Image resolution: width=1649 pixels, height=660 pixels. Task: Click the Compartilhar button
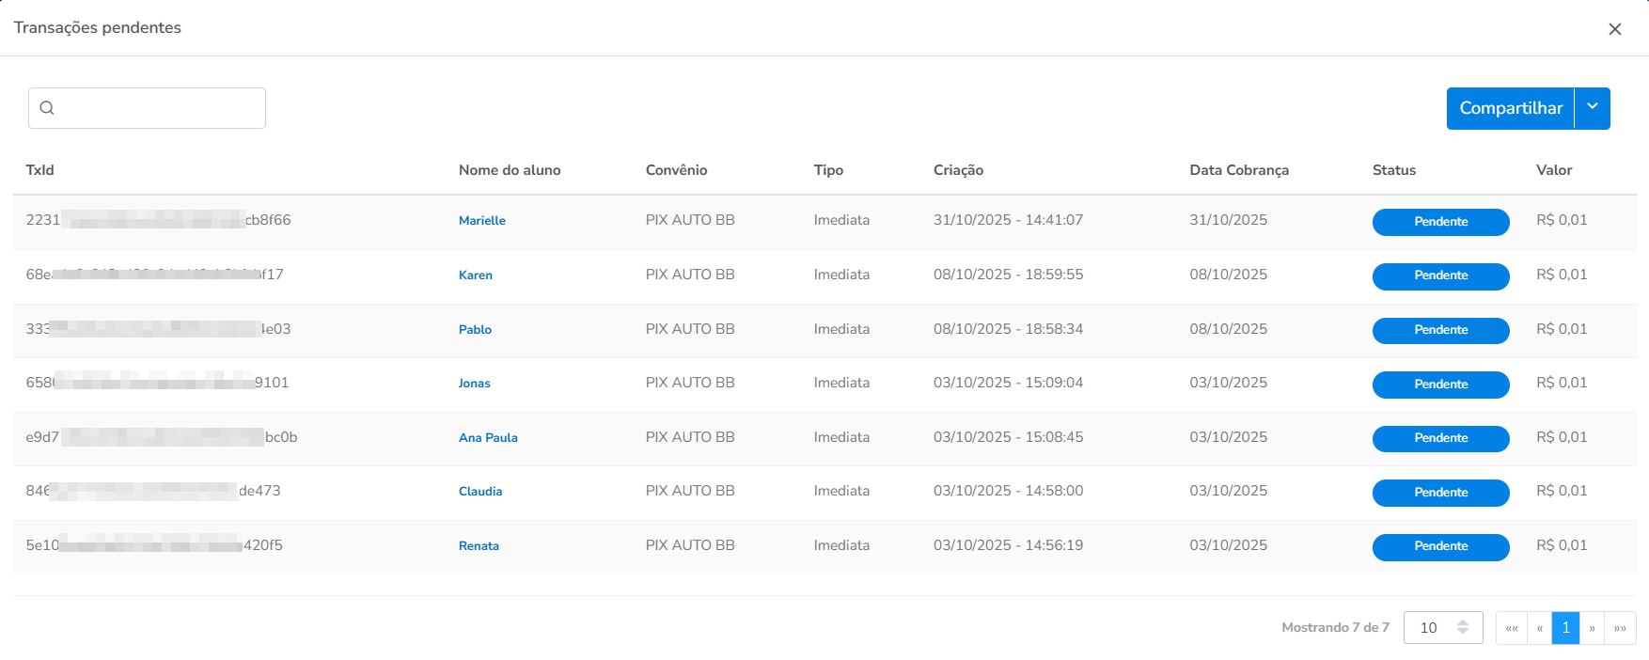[x=1510, y=108]
